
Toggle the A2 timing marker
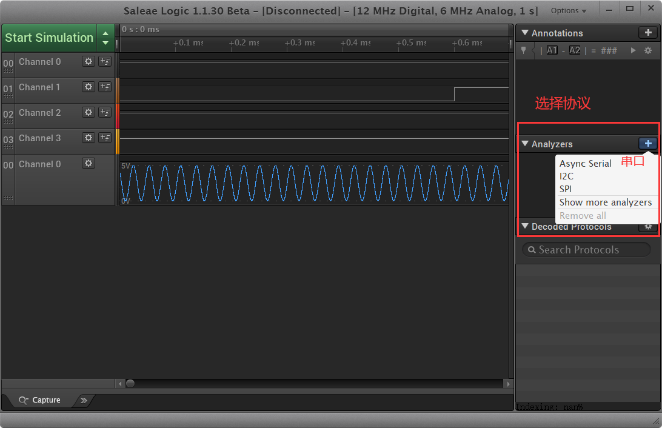point(574,50)
